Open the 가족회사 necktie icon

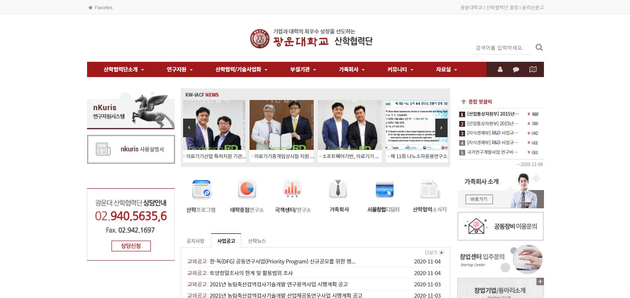[338, 189]
